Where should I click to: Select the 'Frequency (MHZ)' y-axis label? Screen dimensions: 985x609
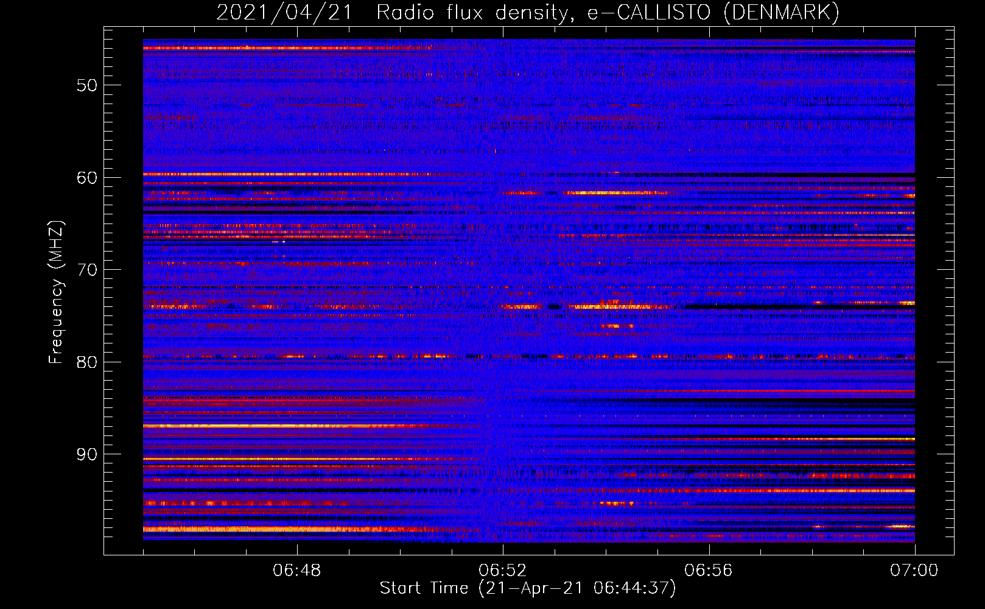point(55,293)
